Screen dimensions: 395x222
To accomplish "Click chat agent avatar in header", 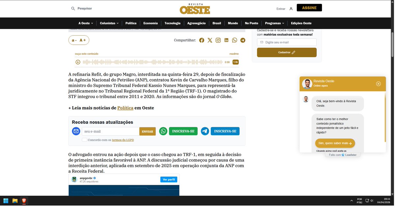I will click(x=307, y=84).
